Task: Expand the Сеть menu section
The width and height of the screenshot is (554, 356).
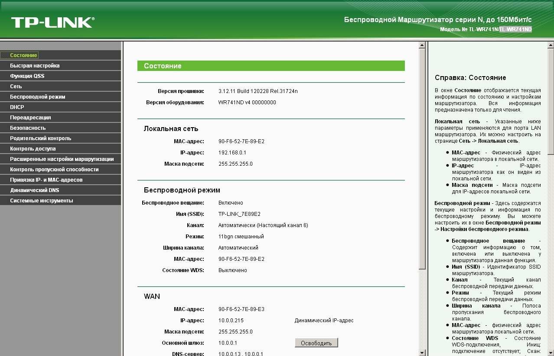Action: (16, 87)
